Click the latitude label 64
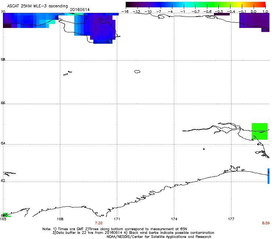 3,143
